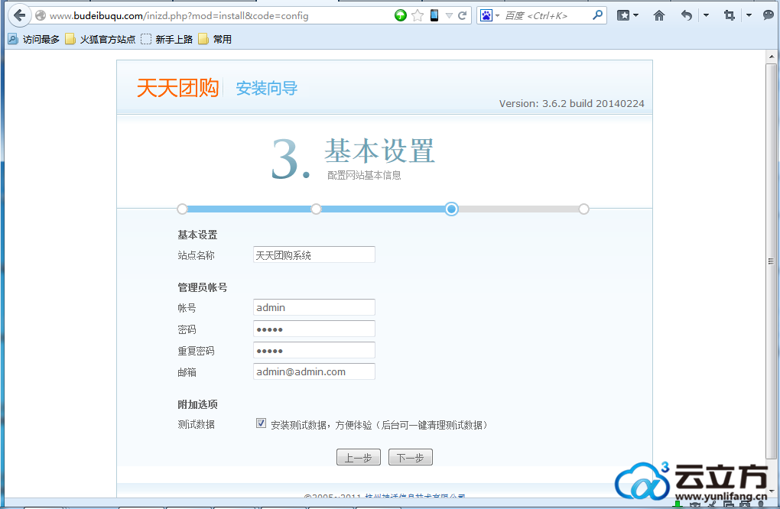This screenshot has width=780, height=509.
Task: Open the search engine selector dropdown arrow
Action: [x=498, y=16]
